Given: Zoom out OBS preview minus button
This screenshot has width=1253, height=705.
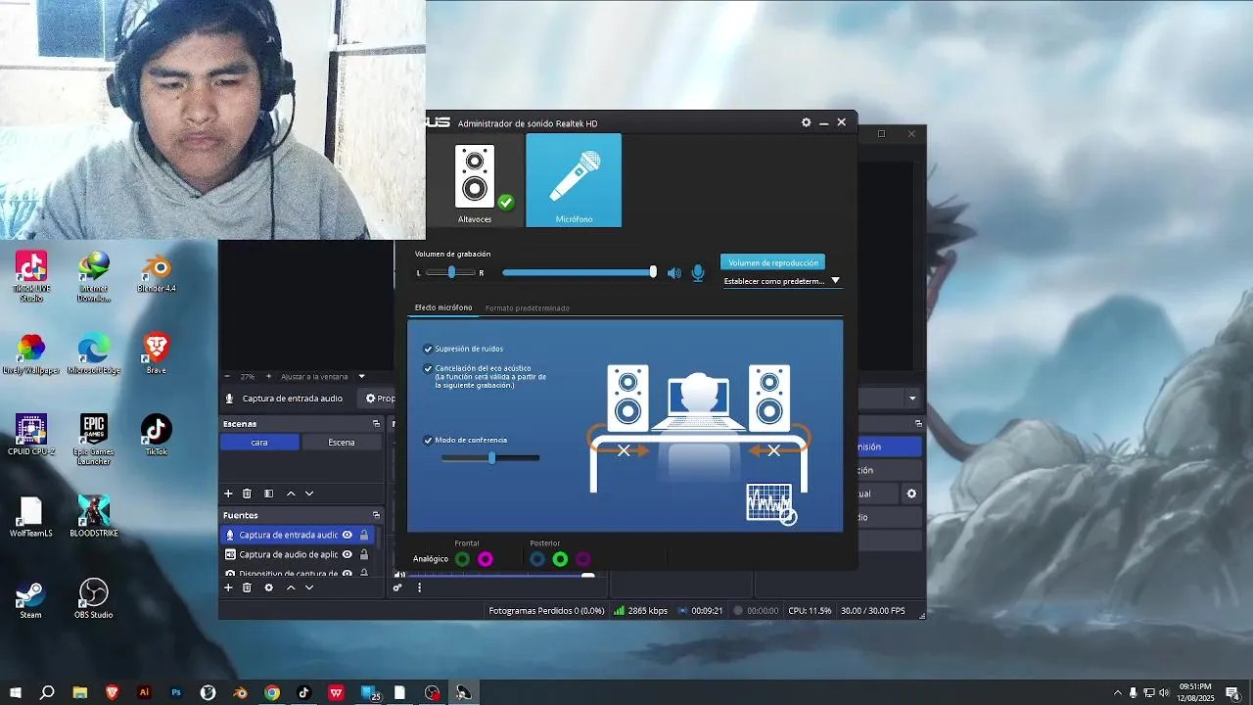Looking at the screenshot, I should click(227, 376).
